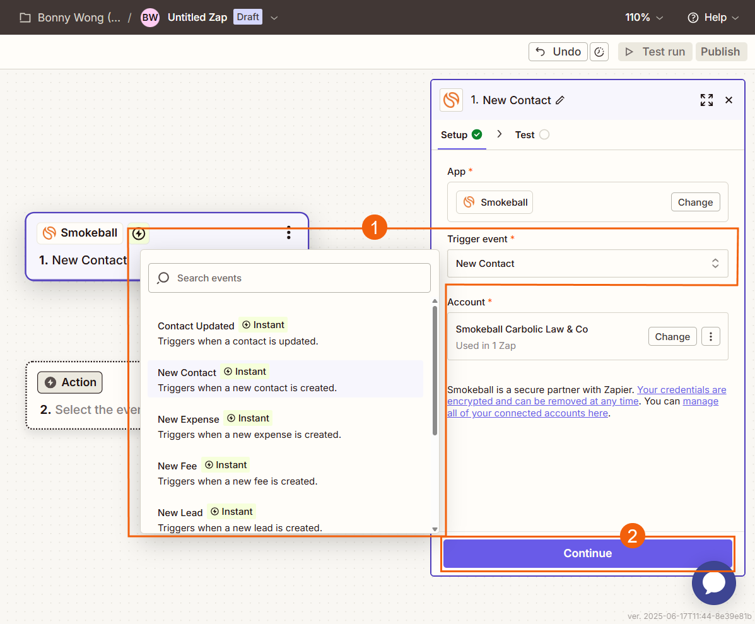755x624 pixels.
Task: Open the step 1 three-dot menu
Action: click(288, 233)
